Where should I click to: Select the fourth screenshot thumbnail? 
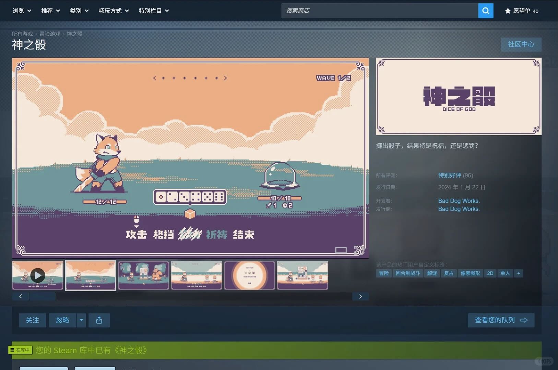[x=197, y=275]
